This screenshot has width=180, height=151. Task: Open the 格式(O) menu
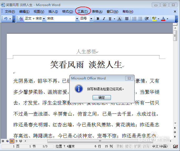pyautogui.click(x=67, y=12)
